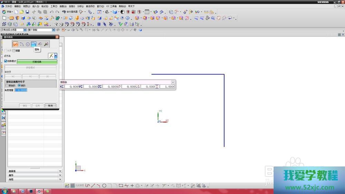The height and width of the screenshot is (194, 345).
Task: Toggle the 线串模式 string mode checkbox
Action: click(6, 61)
